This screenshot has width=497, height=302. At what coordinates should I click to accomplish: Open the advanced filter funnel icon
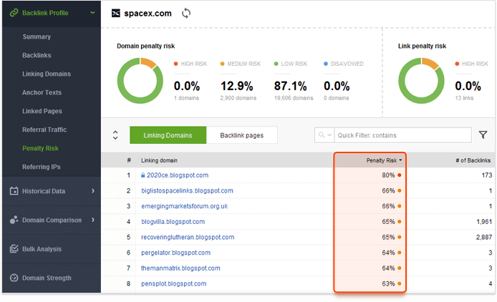483,135
